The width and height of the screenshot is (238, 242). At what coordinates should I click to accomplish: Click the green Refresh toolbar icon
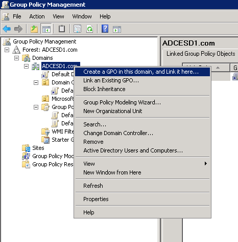pos(89,29)
